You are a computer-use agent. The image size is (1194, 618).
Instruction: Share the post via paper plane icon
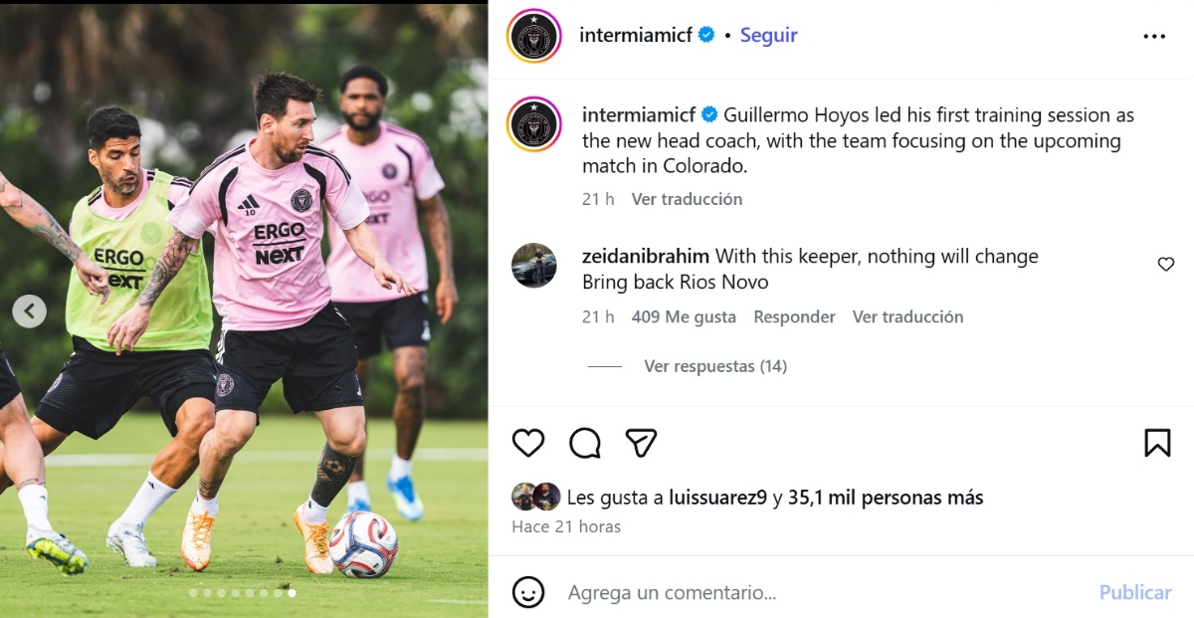tap(642, 443)
